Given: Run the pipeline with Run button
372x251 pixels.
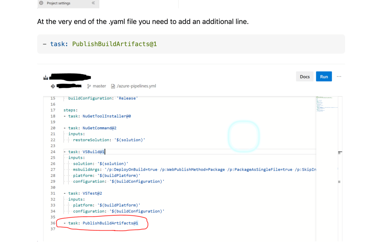Looking at the screenshot, I should pos(324,77).
